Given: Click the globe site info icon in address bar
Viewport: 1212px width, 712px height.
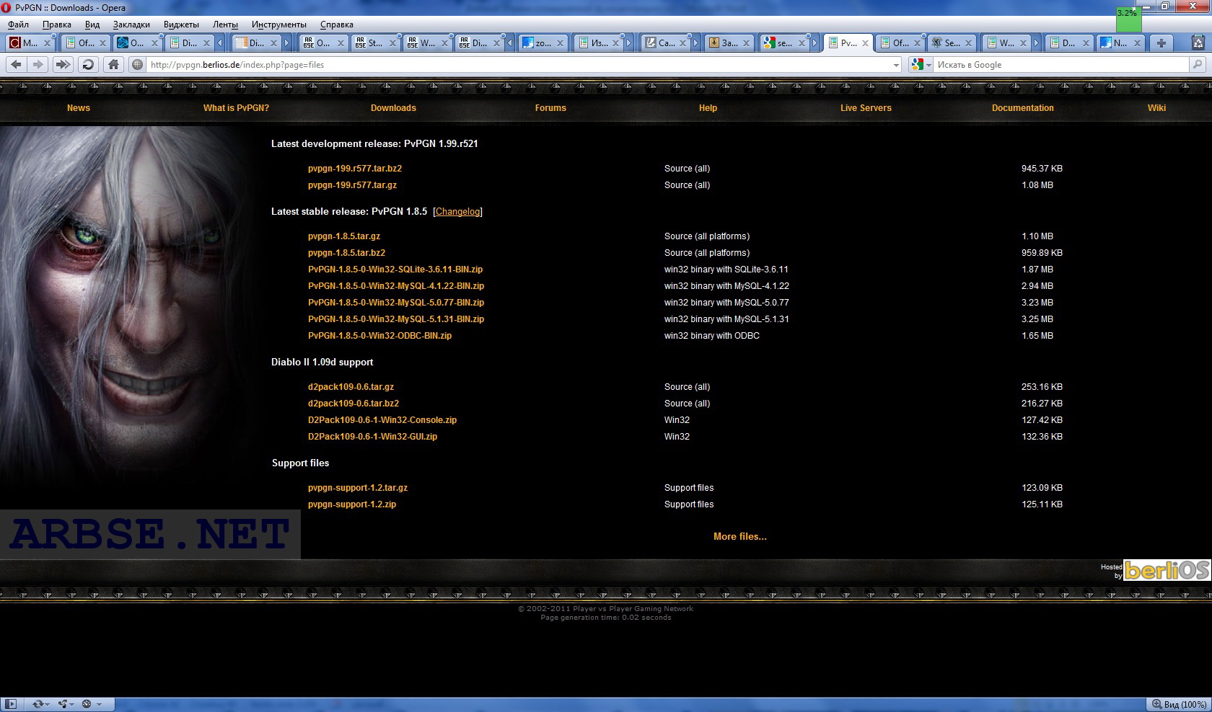Looking at the screenshot, I should click(x=137, y=64).
